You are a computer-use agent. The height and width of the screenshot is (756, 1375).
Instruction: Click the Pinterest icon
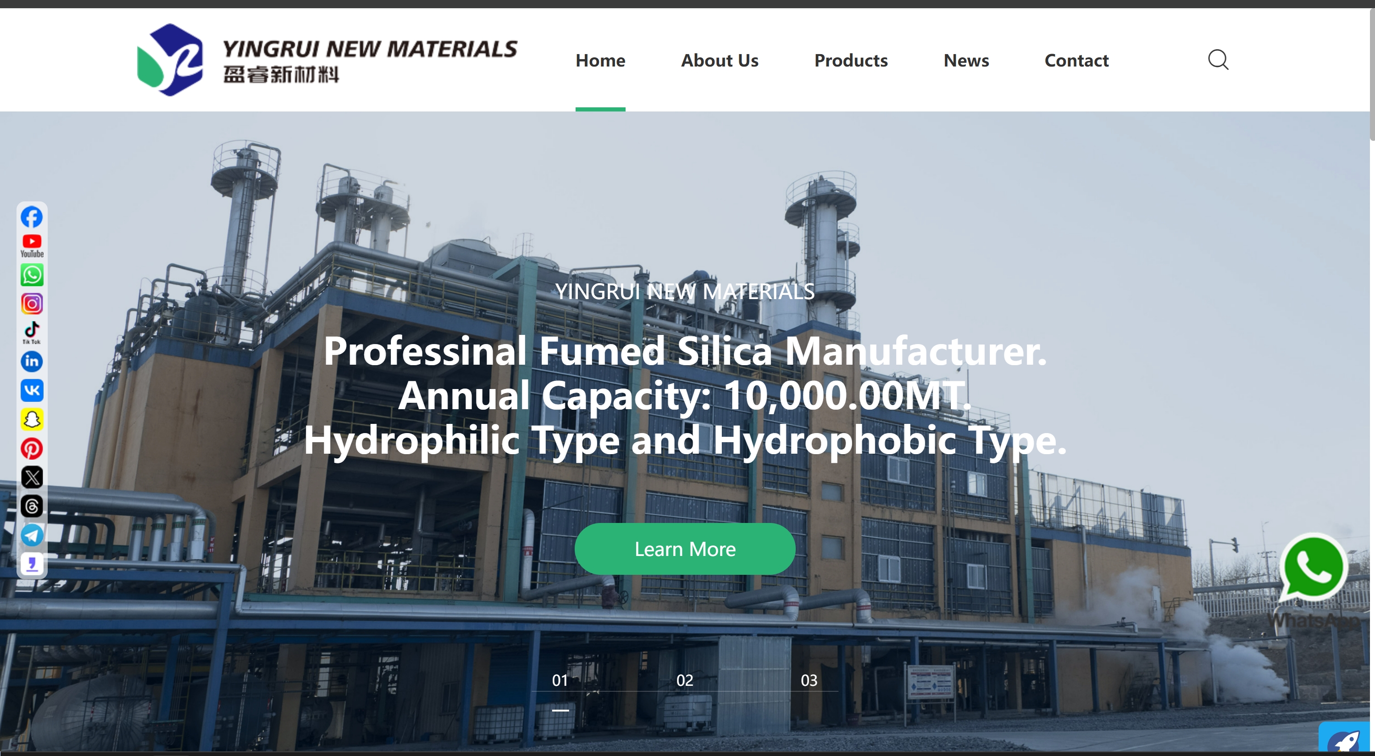(32, 449)
